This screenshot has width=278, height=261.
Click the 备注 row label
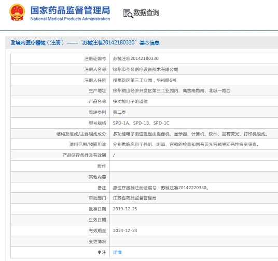102,188
